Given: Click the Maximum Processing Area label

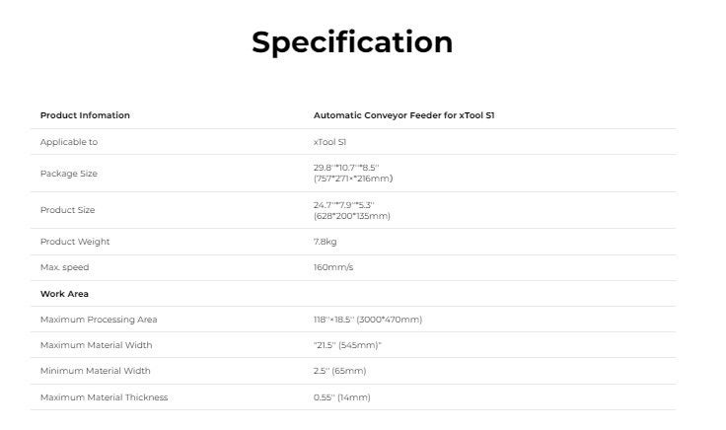Looking at the screenshot, I should [x=99, y=320].
